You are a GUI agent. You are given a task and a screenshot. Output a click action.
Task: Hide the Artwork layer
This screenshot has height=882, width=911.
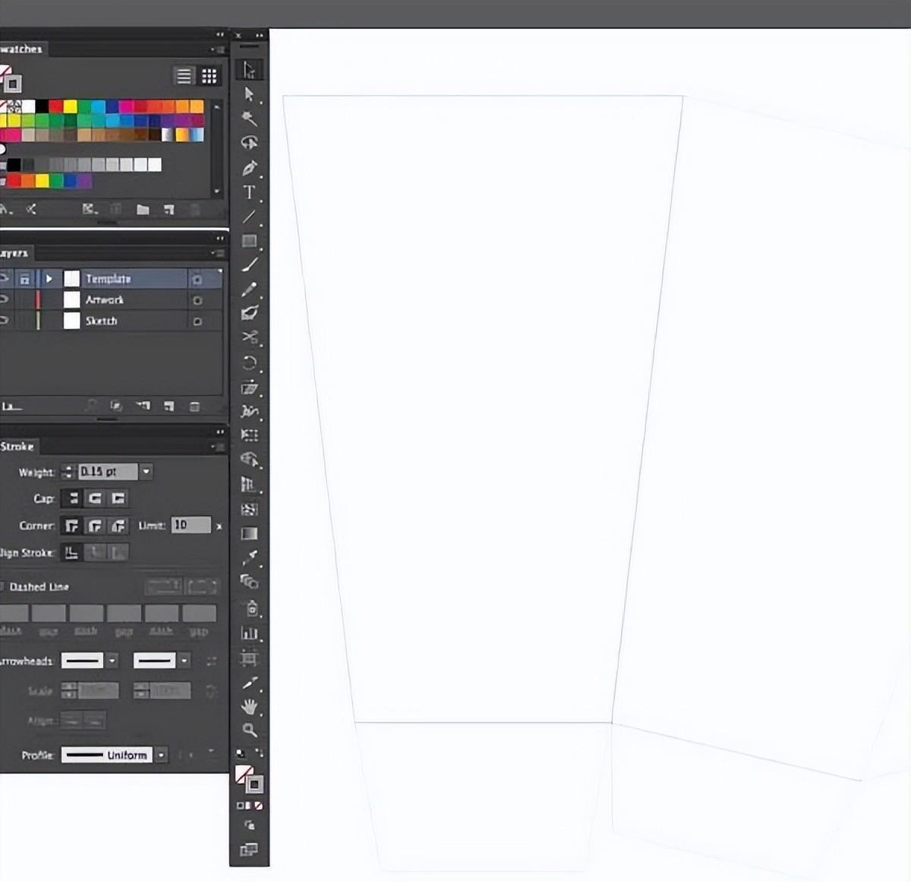pos(4,300)
